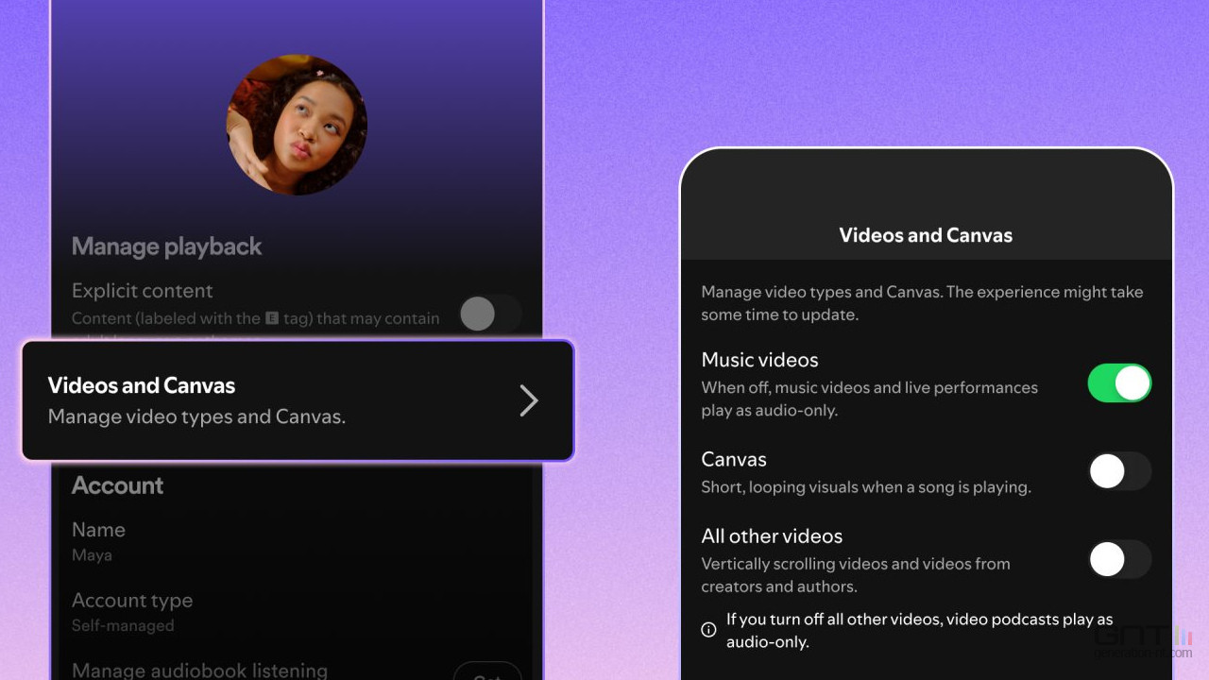Select the Account section heading
Viewport: 1209px width, 680px height.
[118, 485]
